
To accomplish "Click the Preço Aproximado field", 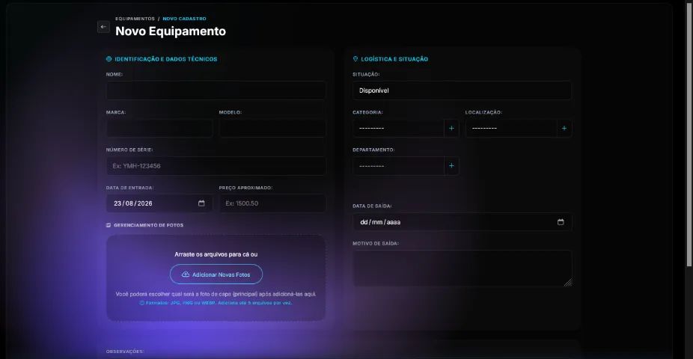I will pos(272,203).
